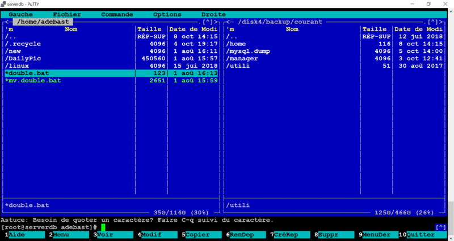Viewport: 454px width, 241px height.
Task: Click the [^] toggle beside command prompt
Action: [441, 227]
